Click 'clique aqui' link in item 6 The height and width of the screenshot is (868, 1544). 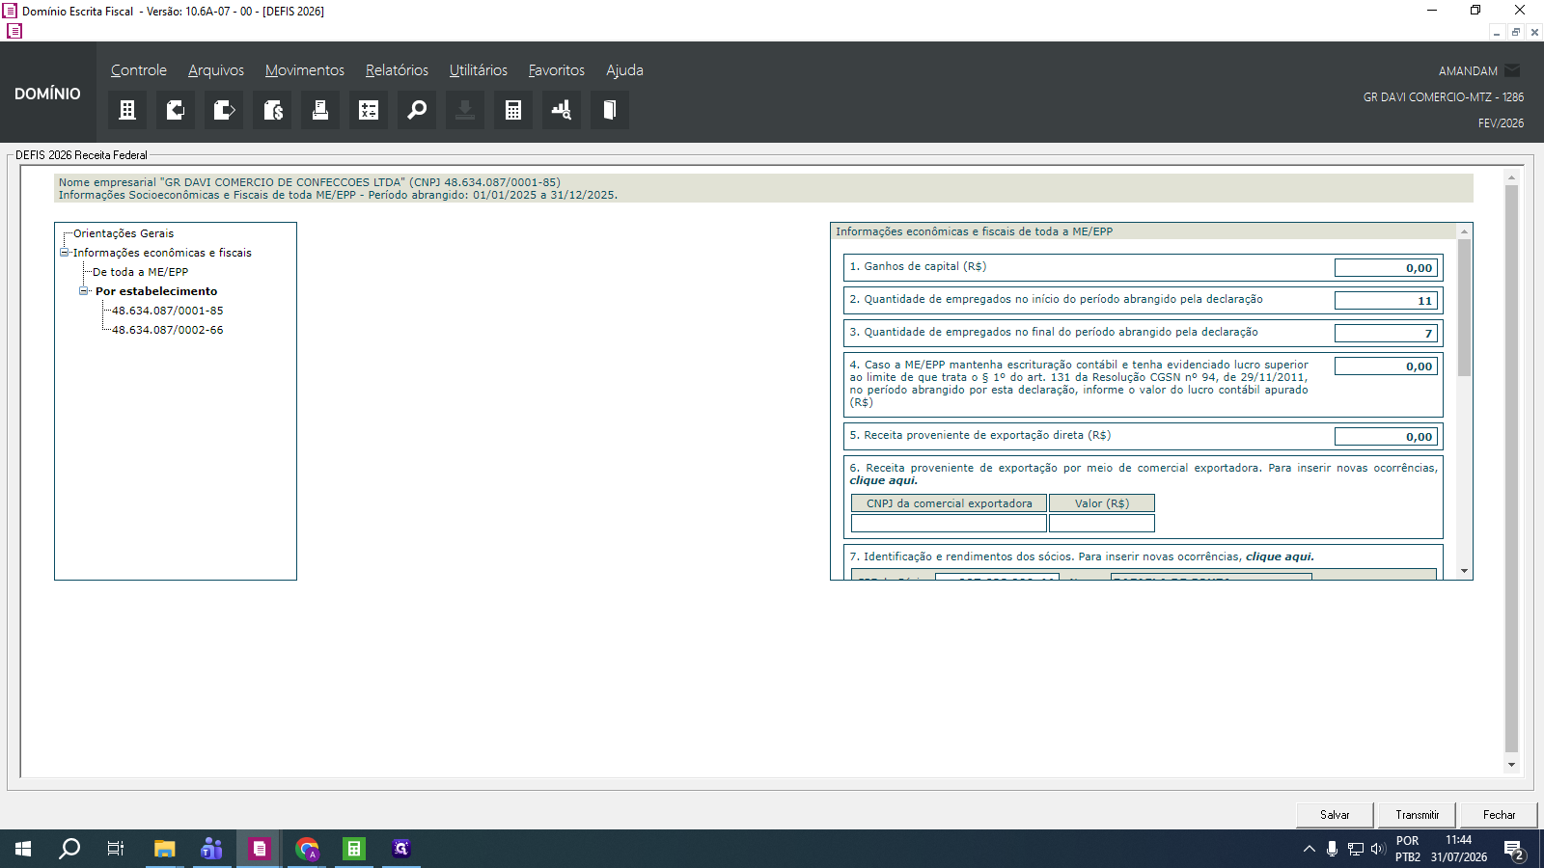tap(884, 480)
